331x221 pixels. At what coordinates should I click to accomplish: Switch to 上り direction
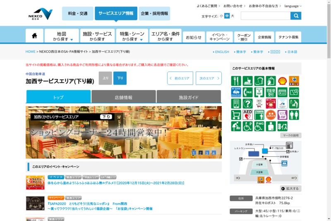tap(105, 78)
